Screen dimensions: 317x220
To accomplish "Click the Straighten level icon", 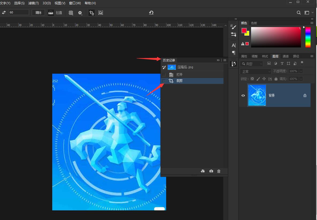I will point(51,13).
